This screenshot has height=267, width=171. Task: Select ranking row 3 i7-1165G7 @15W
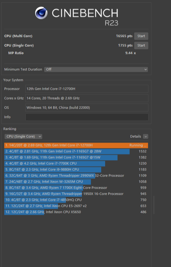76,158
